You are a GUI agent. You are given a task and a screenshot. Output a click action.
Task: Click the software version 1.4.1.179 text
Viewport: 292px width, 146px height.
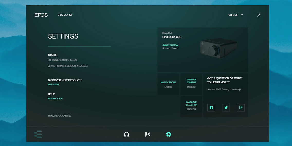(62, 60)
